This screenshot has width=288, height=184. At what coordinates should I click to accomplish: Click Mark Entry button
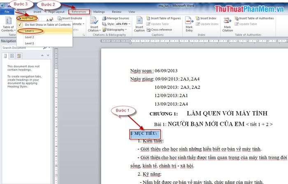point(189,24)
